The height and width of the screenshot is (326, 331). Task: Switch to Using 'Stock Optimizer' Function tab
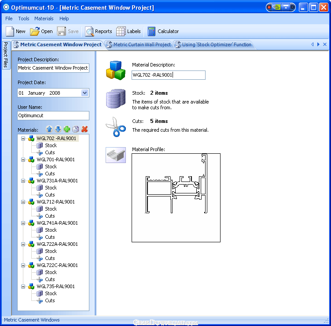[214, 44]
